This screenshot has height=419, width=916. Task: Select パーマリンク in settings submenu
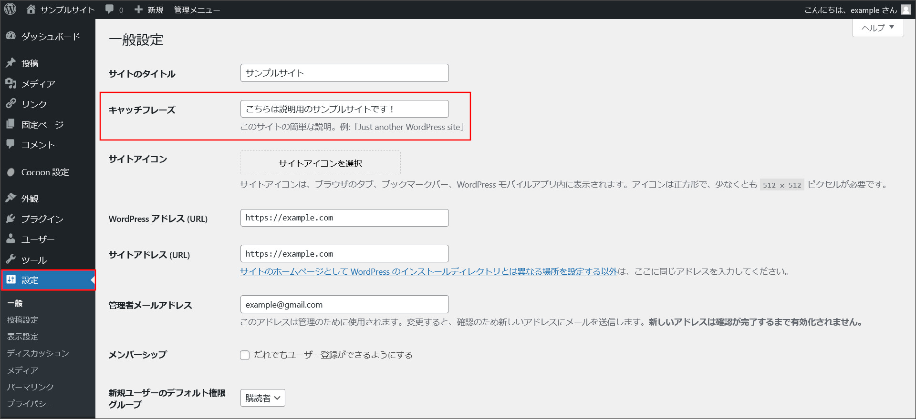point(30,387)
